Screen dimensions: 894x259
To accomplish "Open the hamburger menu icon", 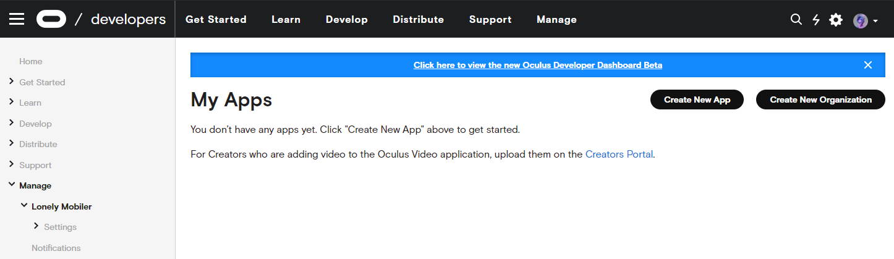I will click(x=17, y=19).
